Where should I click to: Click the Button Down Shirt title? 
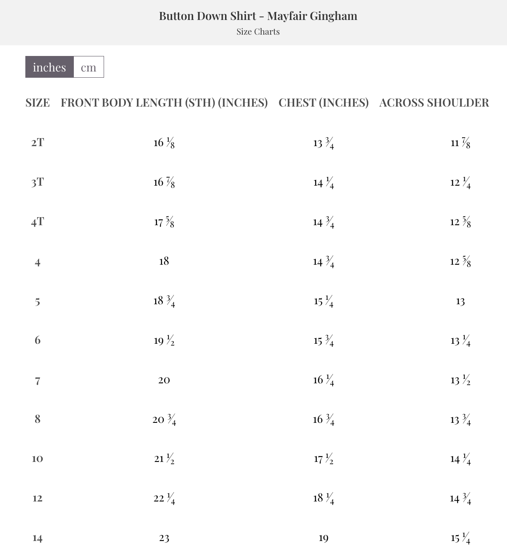tap(258, 16)
